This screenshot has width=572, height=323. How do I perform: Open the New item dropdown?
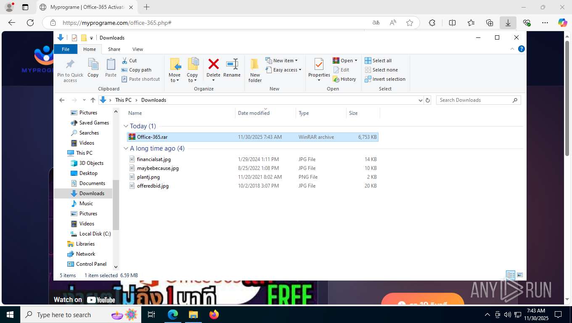pyautogui.click(x=282, y=61)
